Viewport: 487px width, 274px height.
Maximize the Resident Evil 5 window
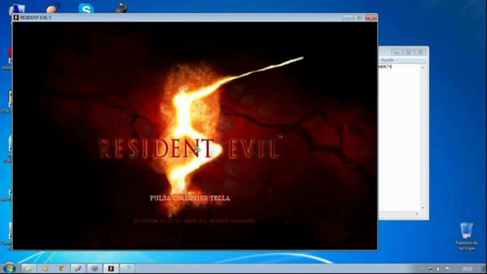pos(359,18)
